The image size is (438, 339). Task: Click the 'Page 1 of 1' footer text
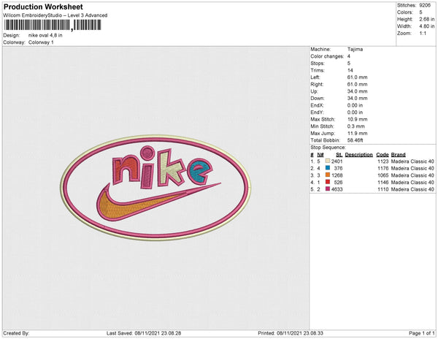[x=422, y=333]
